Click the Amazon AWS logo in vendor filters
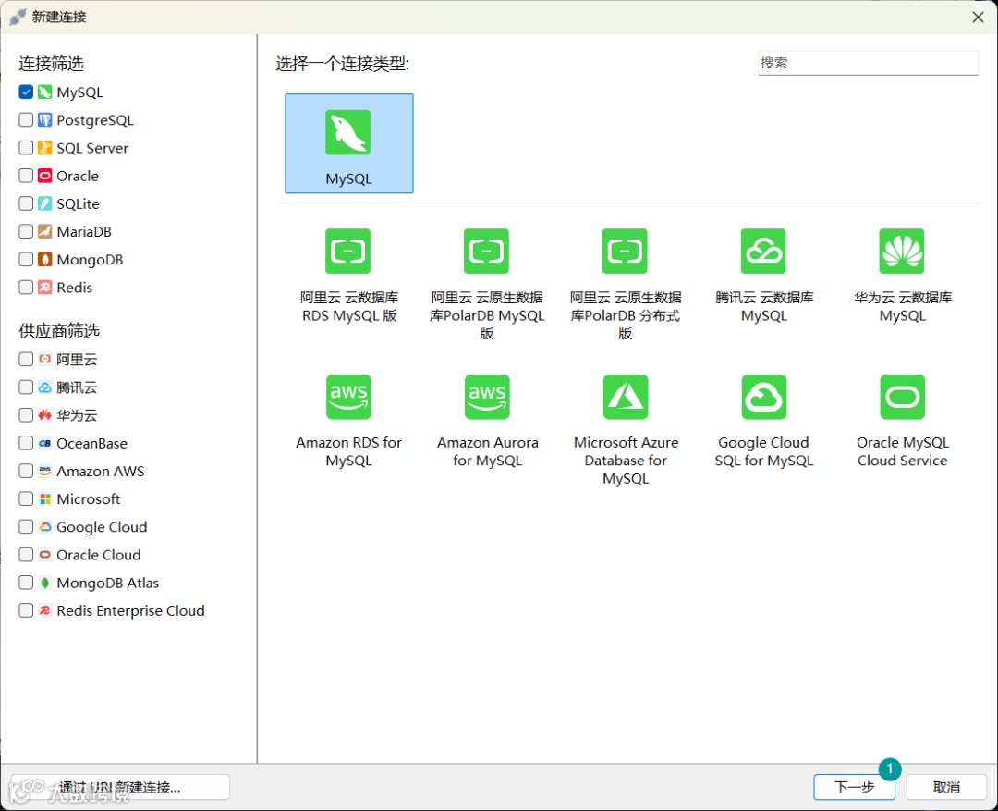This screenshot has height=811, width=998. tap(44, 471)
